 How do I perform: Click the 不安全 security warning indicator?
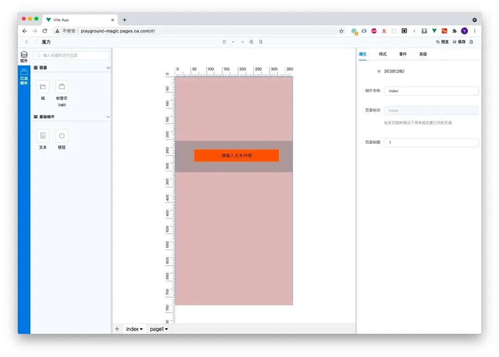(x=66, y=31)
